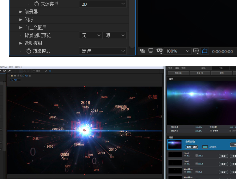Image resolution: width=237 pixels, height=186 pixels.
Task: Click the tan composition color label square
Action: point(12,76)
